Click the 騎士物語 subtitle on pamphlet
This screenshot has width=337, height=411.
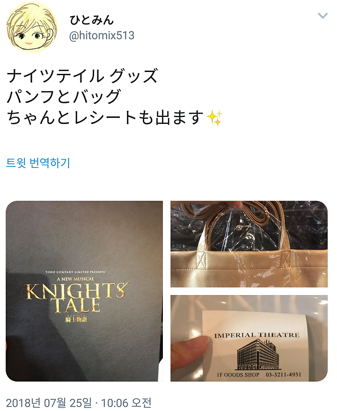tap(76, 319)
